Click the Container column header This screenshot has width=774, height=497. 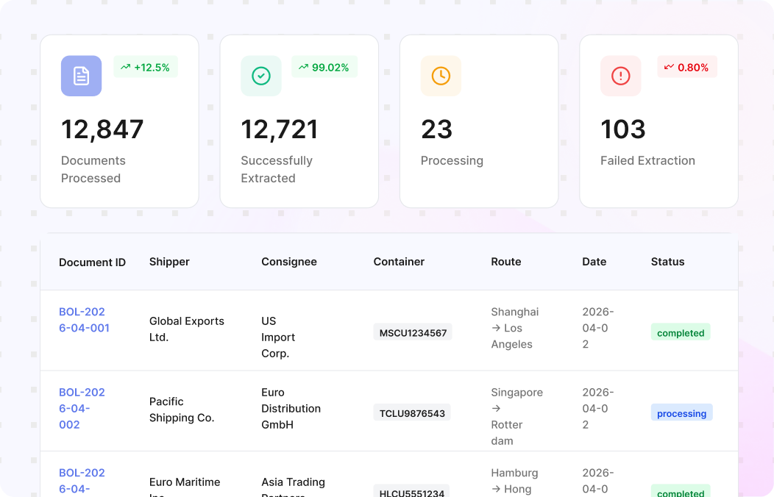click(399, 262)
